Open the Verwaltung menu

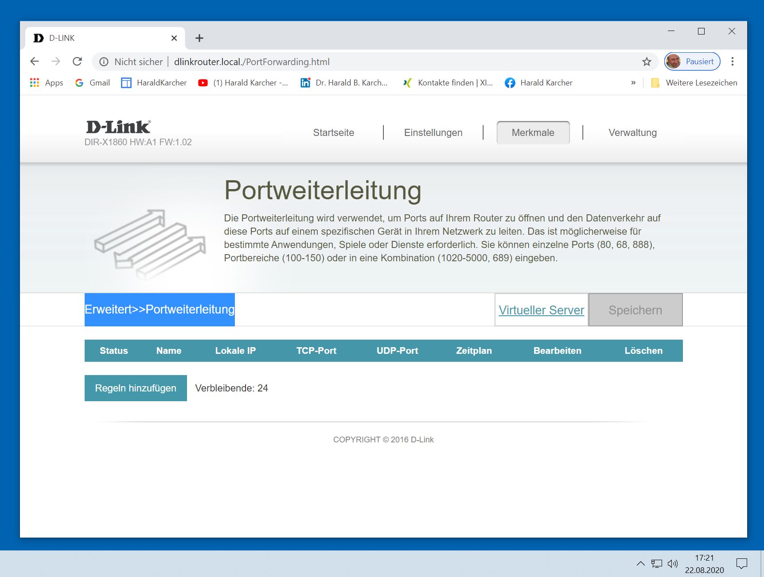(x=632, y=133)
